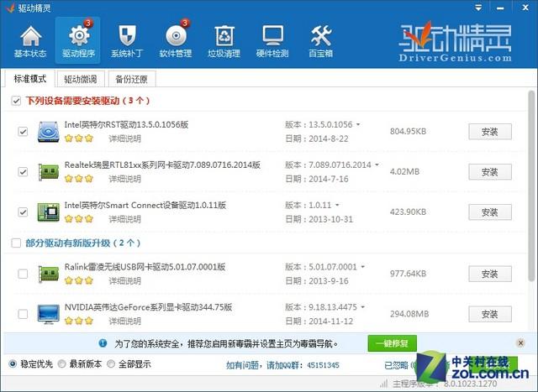Expand version dropdown 13.5.0.1056
The width and height of the screenshot is (538, 392).
click(358, 124)
